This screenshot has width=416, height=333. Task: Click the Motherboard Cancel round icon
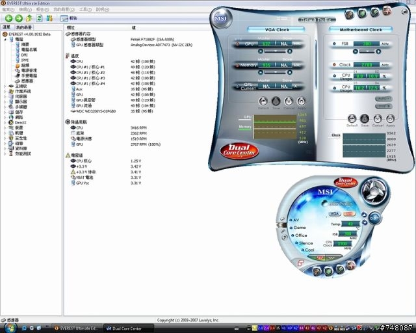(378, 118)
